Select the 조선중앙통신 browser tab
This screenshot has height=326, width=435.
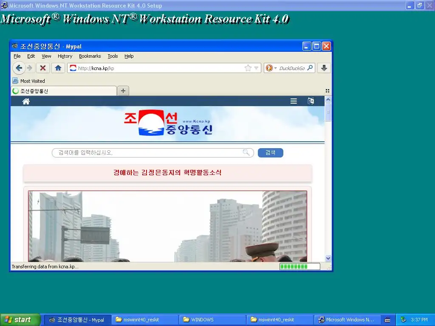[x=64, y=91]
